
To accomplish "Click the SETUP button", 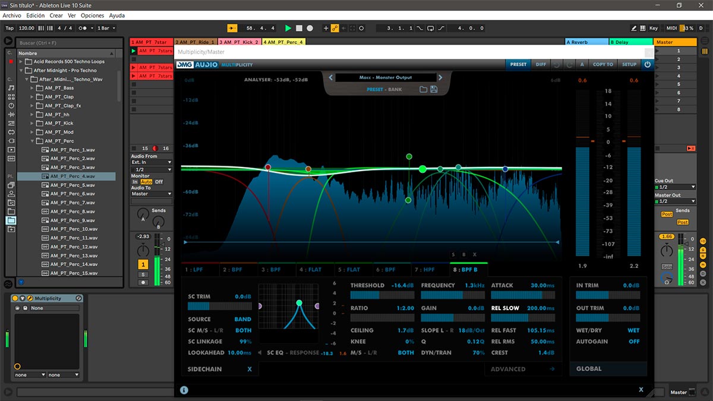I will [629, 64].
